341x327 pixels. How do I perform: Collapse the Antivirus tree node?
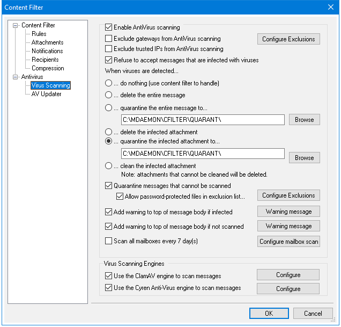pyautogui.click(x=16, y=77)
